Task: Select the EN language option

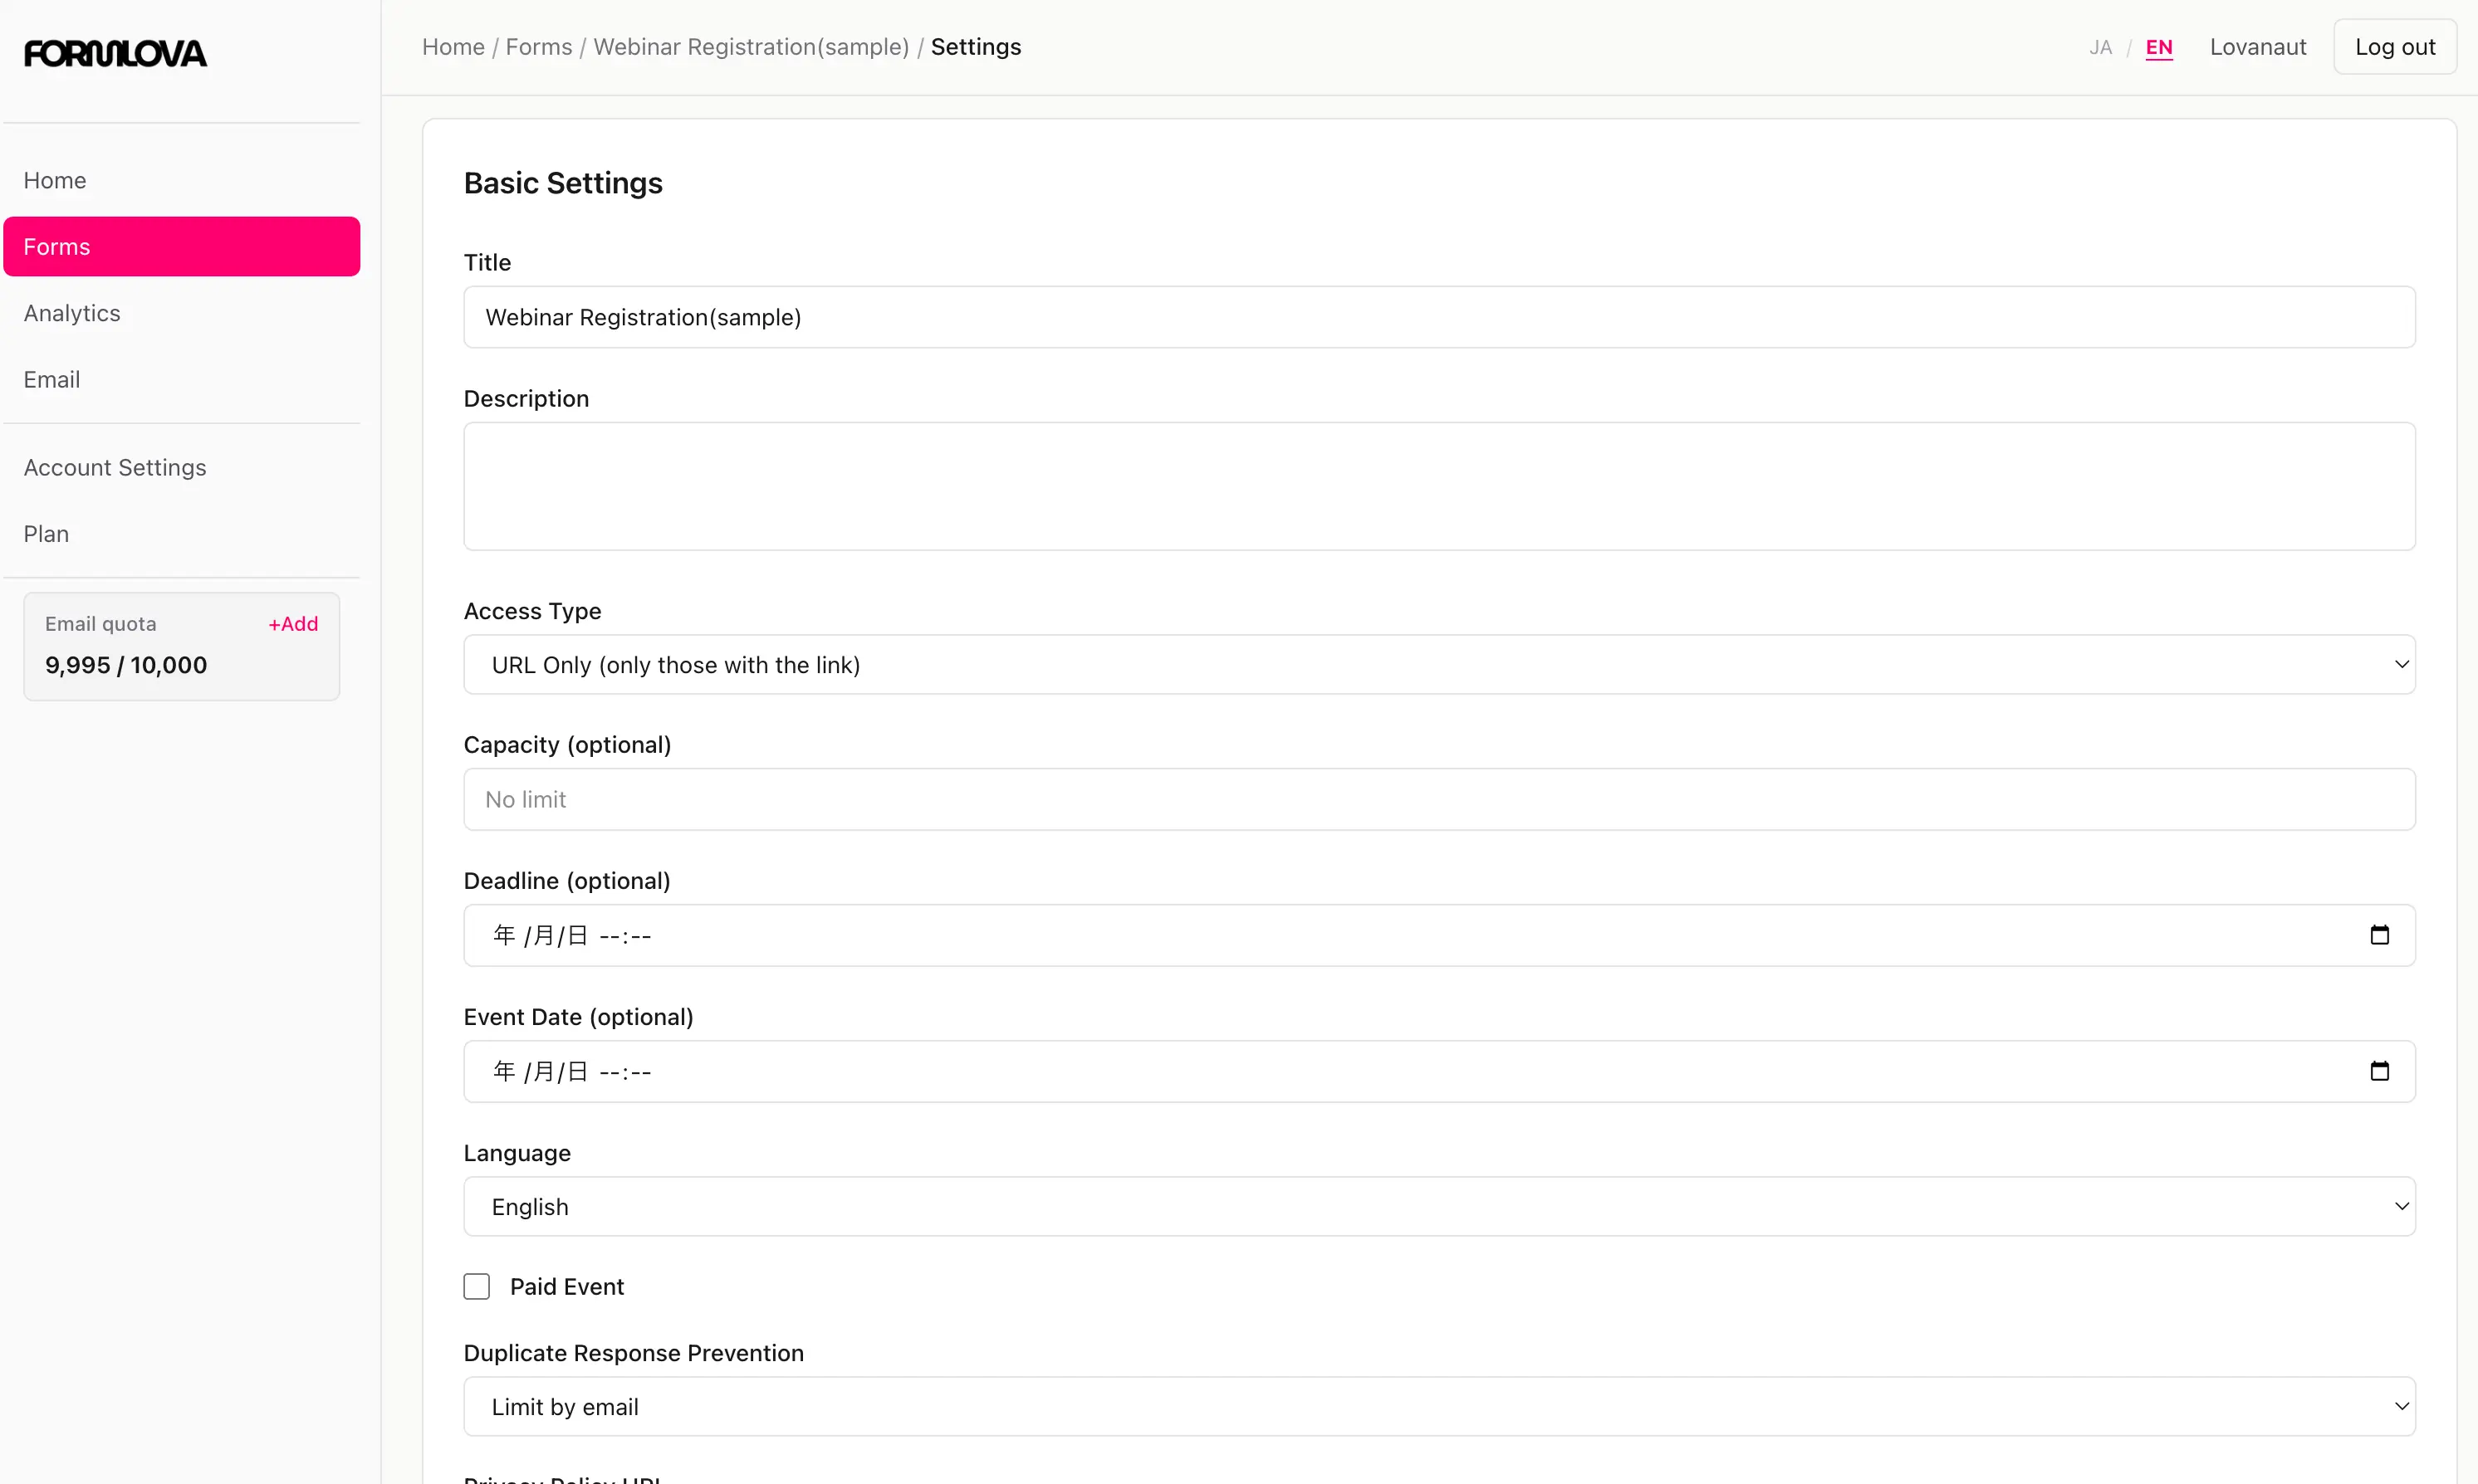Action: tap(2159, 47)
